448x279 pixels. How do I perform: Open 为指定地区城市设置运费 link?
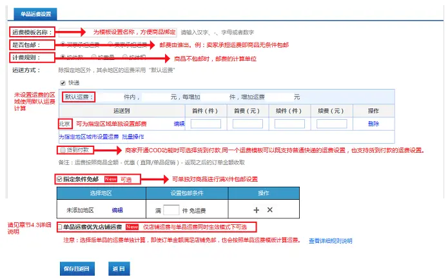[89, 137]
